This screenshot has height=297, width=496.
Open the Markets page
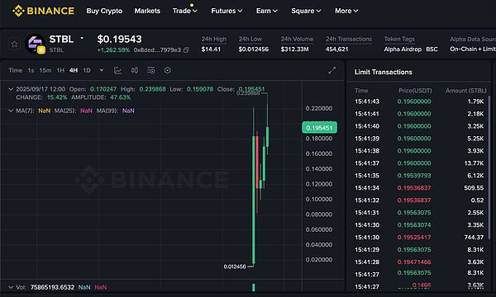[x=147, y=11]
